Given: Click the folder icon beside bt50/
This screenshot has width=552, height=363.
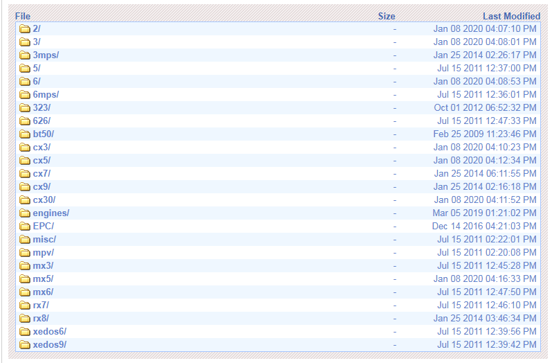Looking at the screenshot, I should tap(25, 134).
